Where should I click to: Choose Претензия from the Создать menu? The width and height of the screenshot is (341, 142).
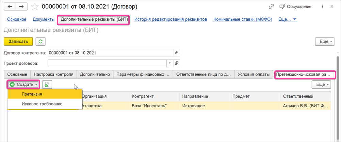pos(45,94)
